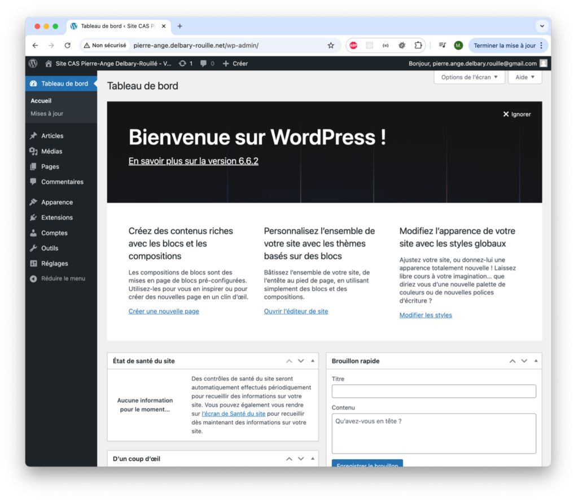Open the l'écran de Santé du site link
This screenshot has width=578, height=502.
233,414
